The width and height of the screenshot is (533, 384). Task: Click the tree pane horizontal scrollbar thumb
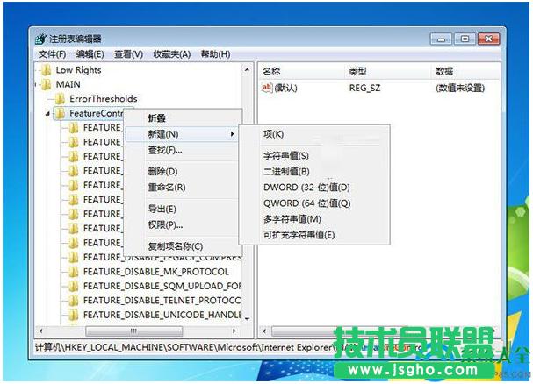pyautogui.click(x=134, y=331)
